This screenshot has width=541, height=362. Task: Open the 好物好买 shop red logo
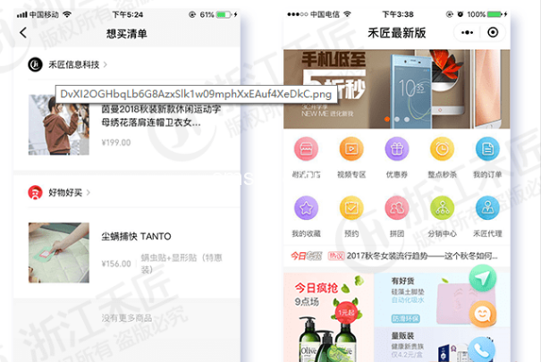(x=35, y=192)
